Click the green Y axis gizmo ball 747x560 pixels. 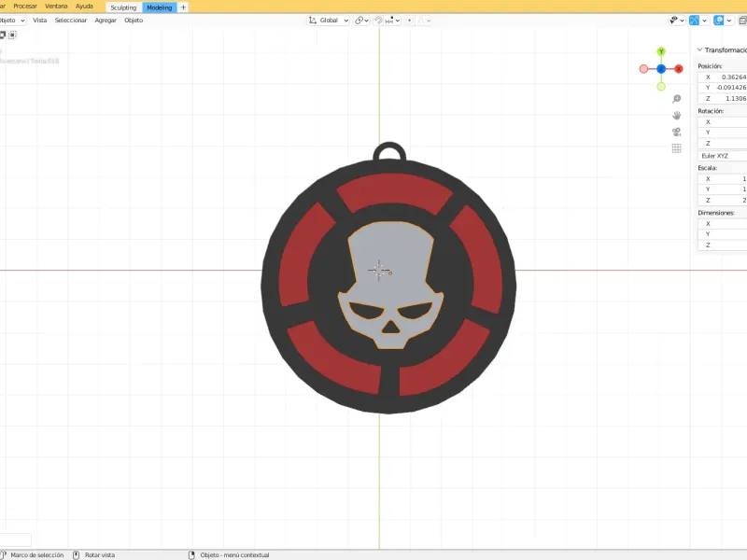click(661, 51)
